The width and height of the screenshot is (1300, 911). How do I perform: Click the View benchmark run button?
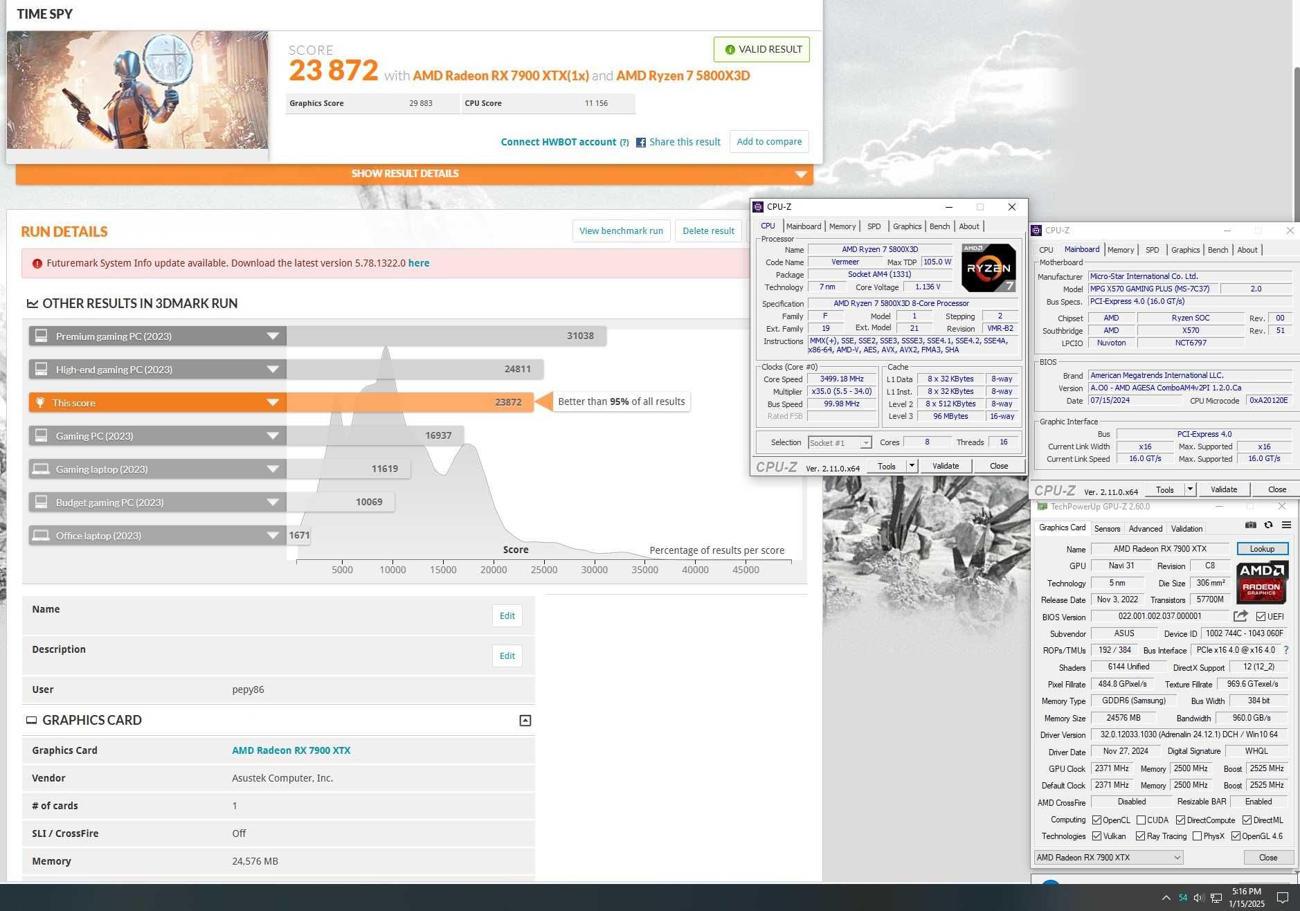(621, 231)
